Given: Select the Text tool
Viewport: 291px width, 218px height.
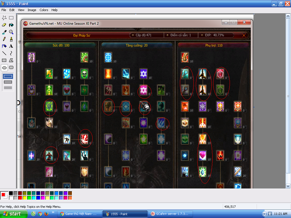Looking at the screenshot, I should [11, 46].
